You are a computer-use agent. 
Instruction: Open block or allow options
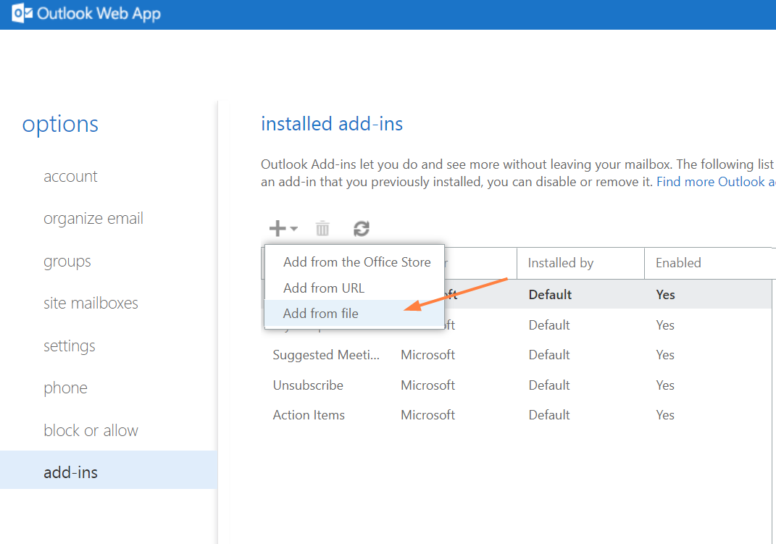click(x=91, y=430)
